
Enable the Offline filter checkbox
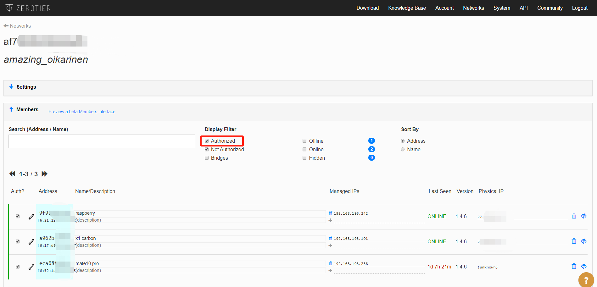coord(304,141)
